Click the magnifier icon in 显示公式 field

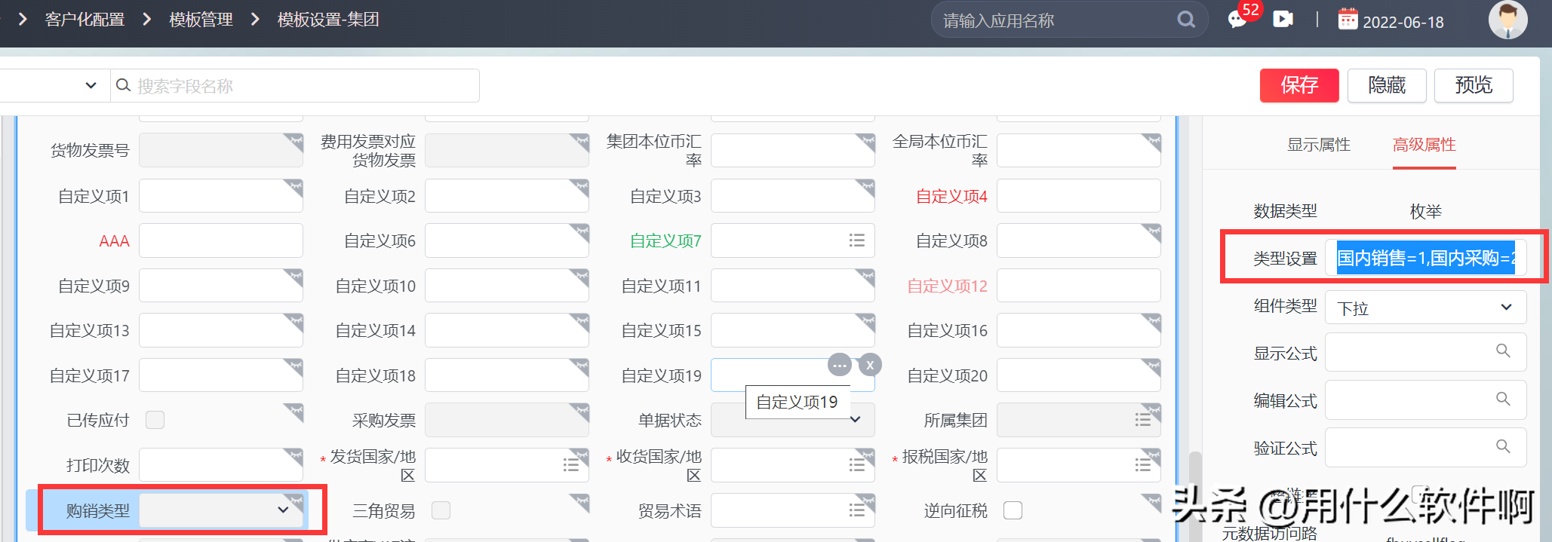point(1503,351)
